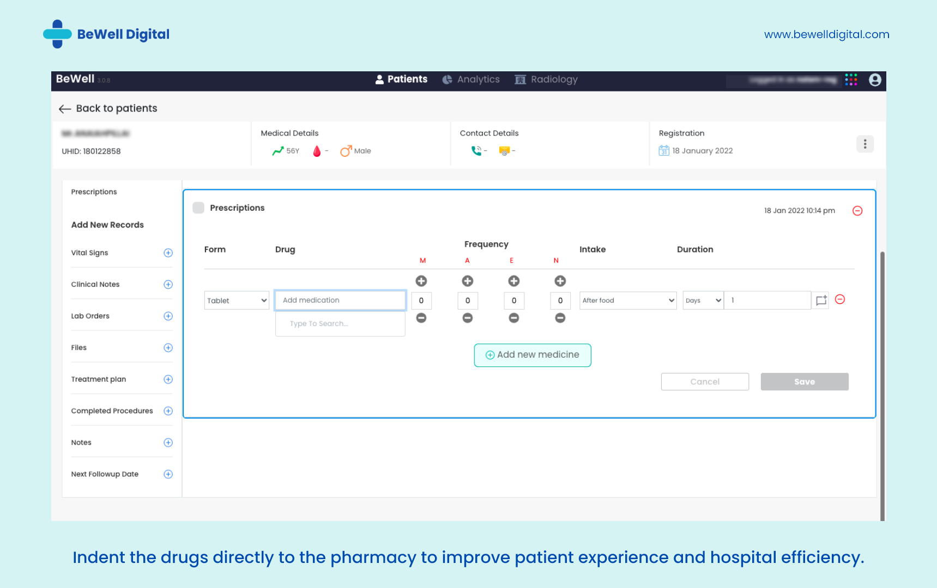The width and height of the screenshot is (937, 588).
Task: Increment the Morning frequency count
Action: pos(421,281)
